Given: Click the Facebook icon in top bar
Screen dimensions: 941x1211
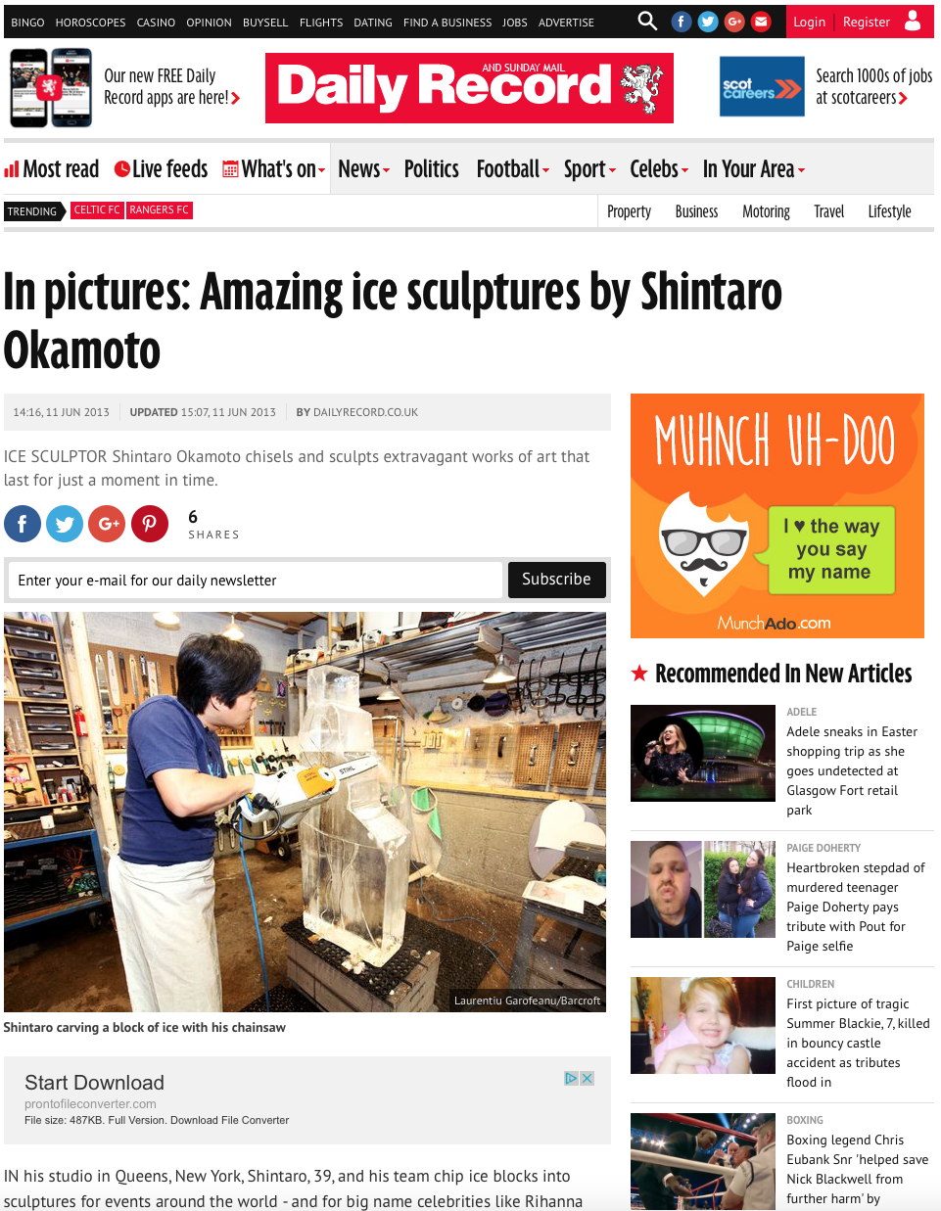Looking at the screenshot, I should point(682,22).
